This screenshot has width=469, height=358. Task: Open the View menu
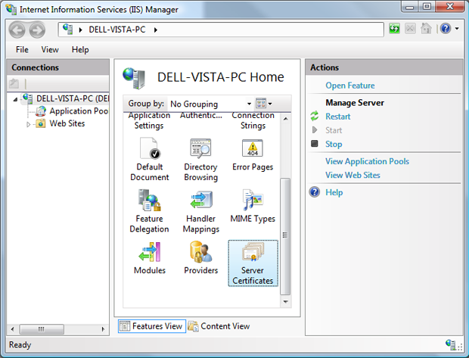pyautogui.click(x=50, y=50)
